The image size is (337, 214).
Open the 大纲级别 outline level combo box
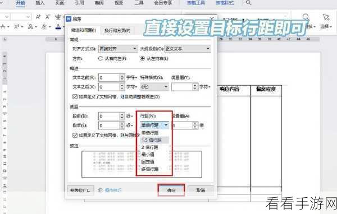[188, 49]
